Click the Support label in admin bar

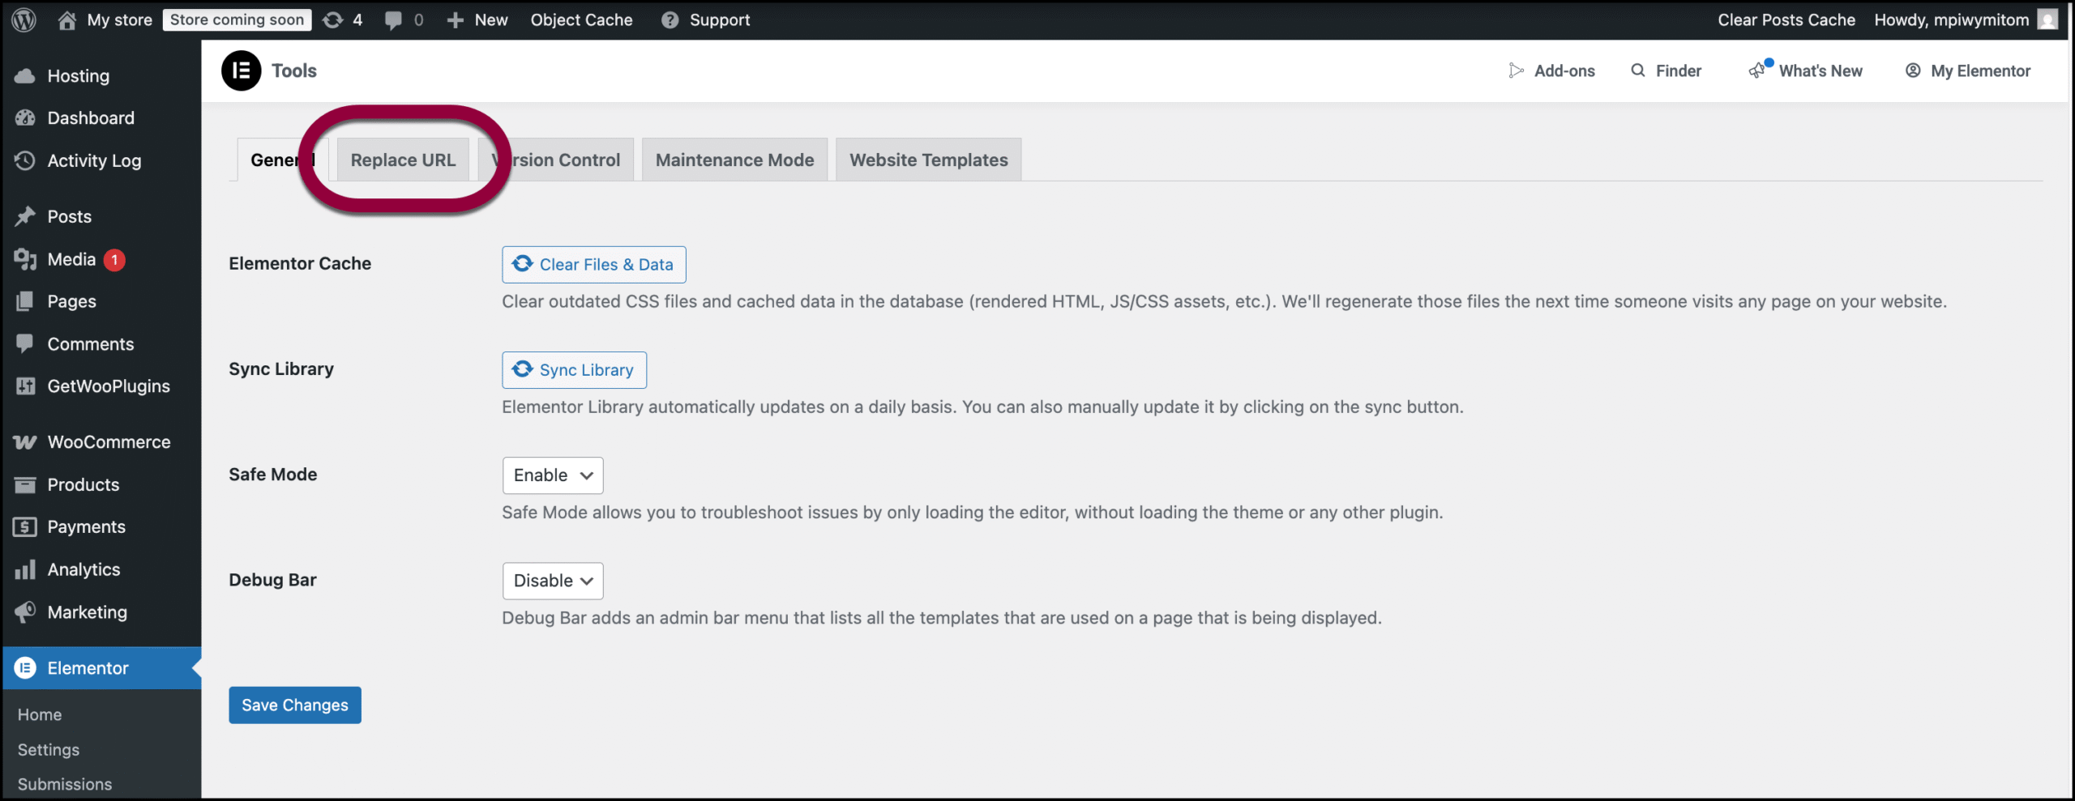[720, 19]
